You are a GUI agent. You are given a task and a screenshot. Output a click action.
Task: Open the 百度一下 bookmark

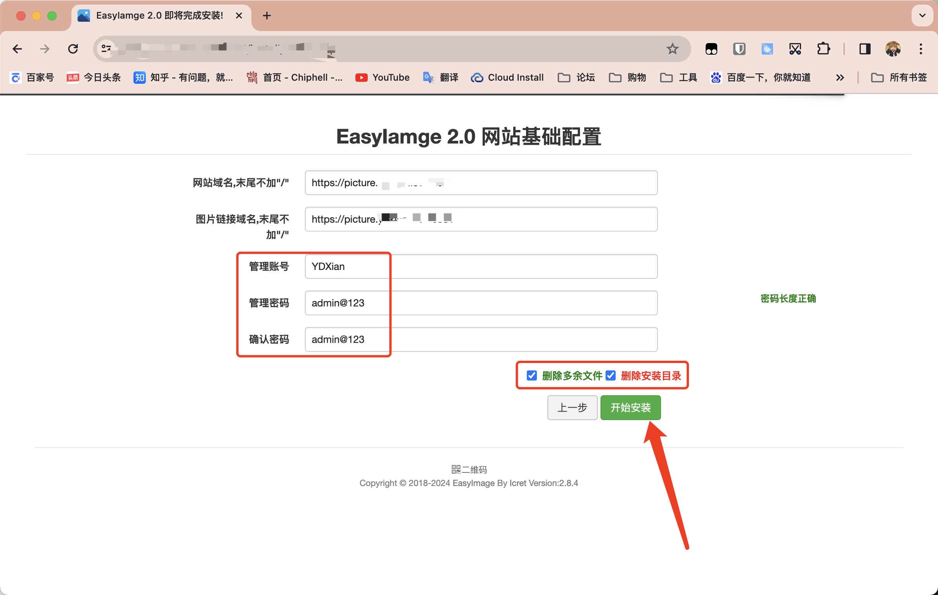point(760,78)
